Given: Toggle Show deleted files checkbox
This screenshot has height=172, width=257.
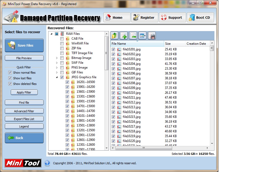Looking at the screenshot, I should tap(10, 84).
